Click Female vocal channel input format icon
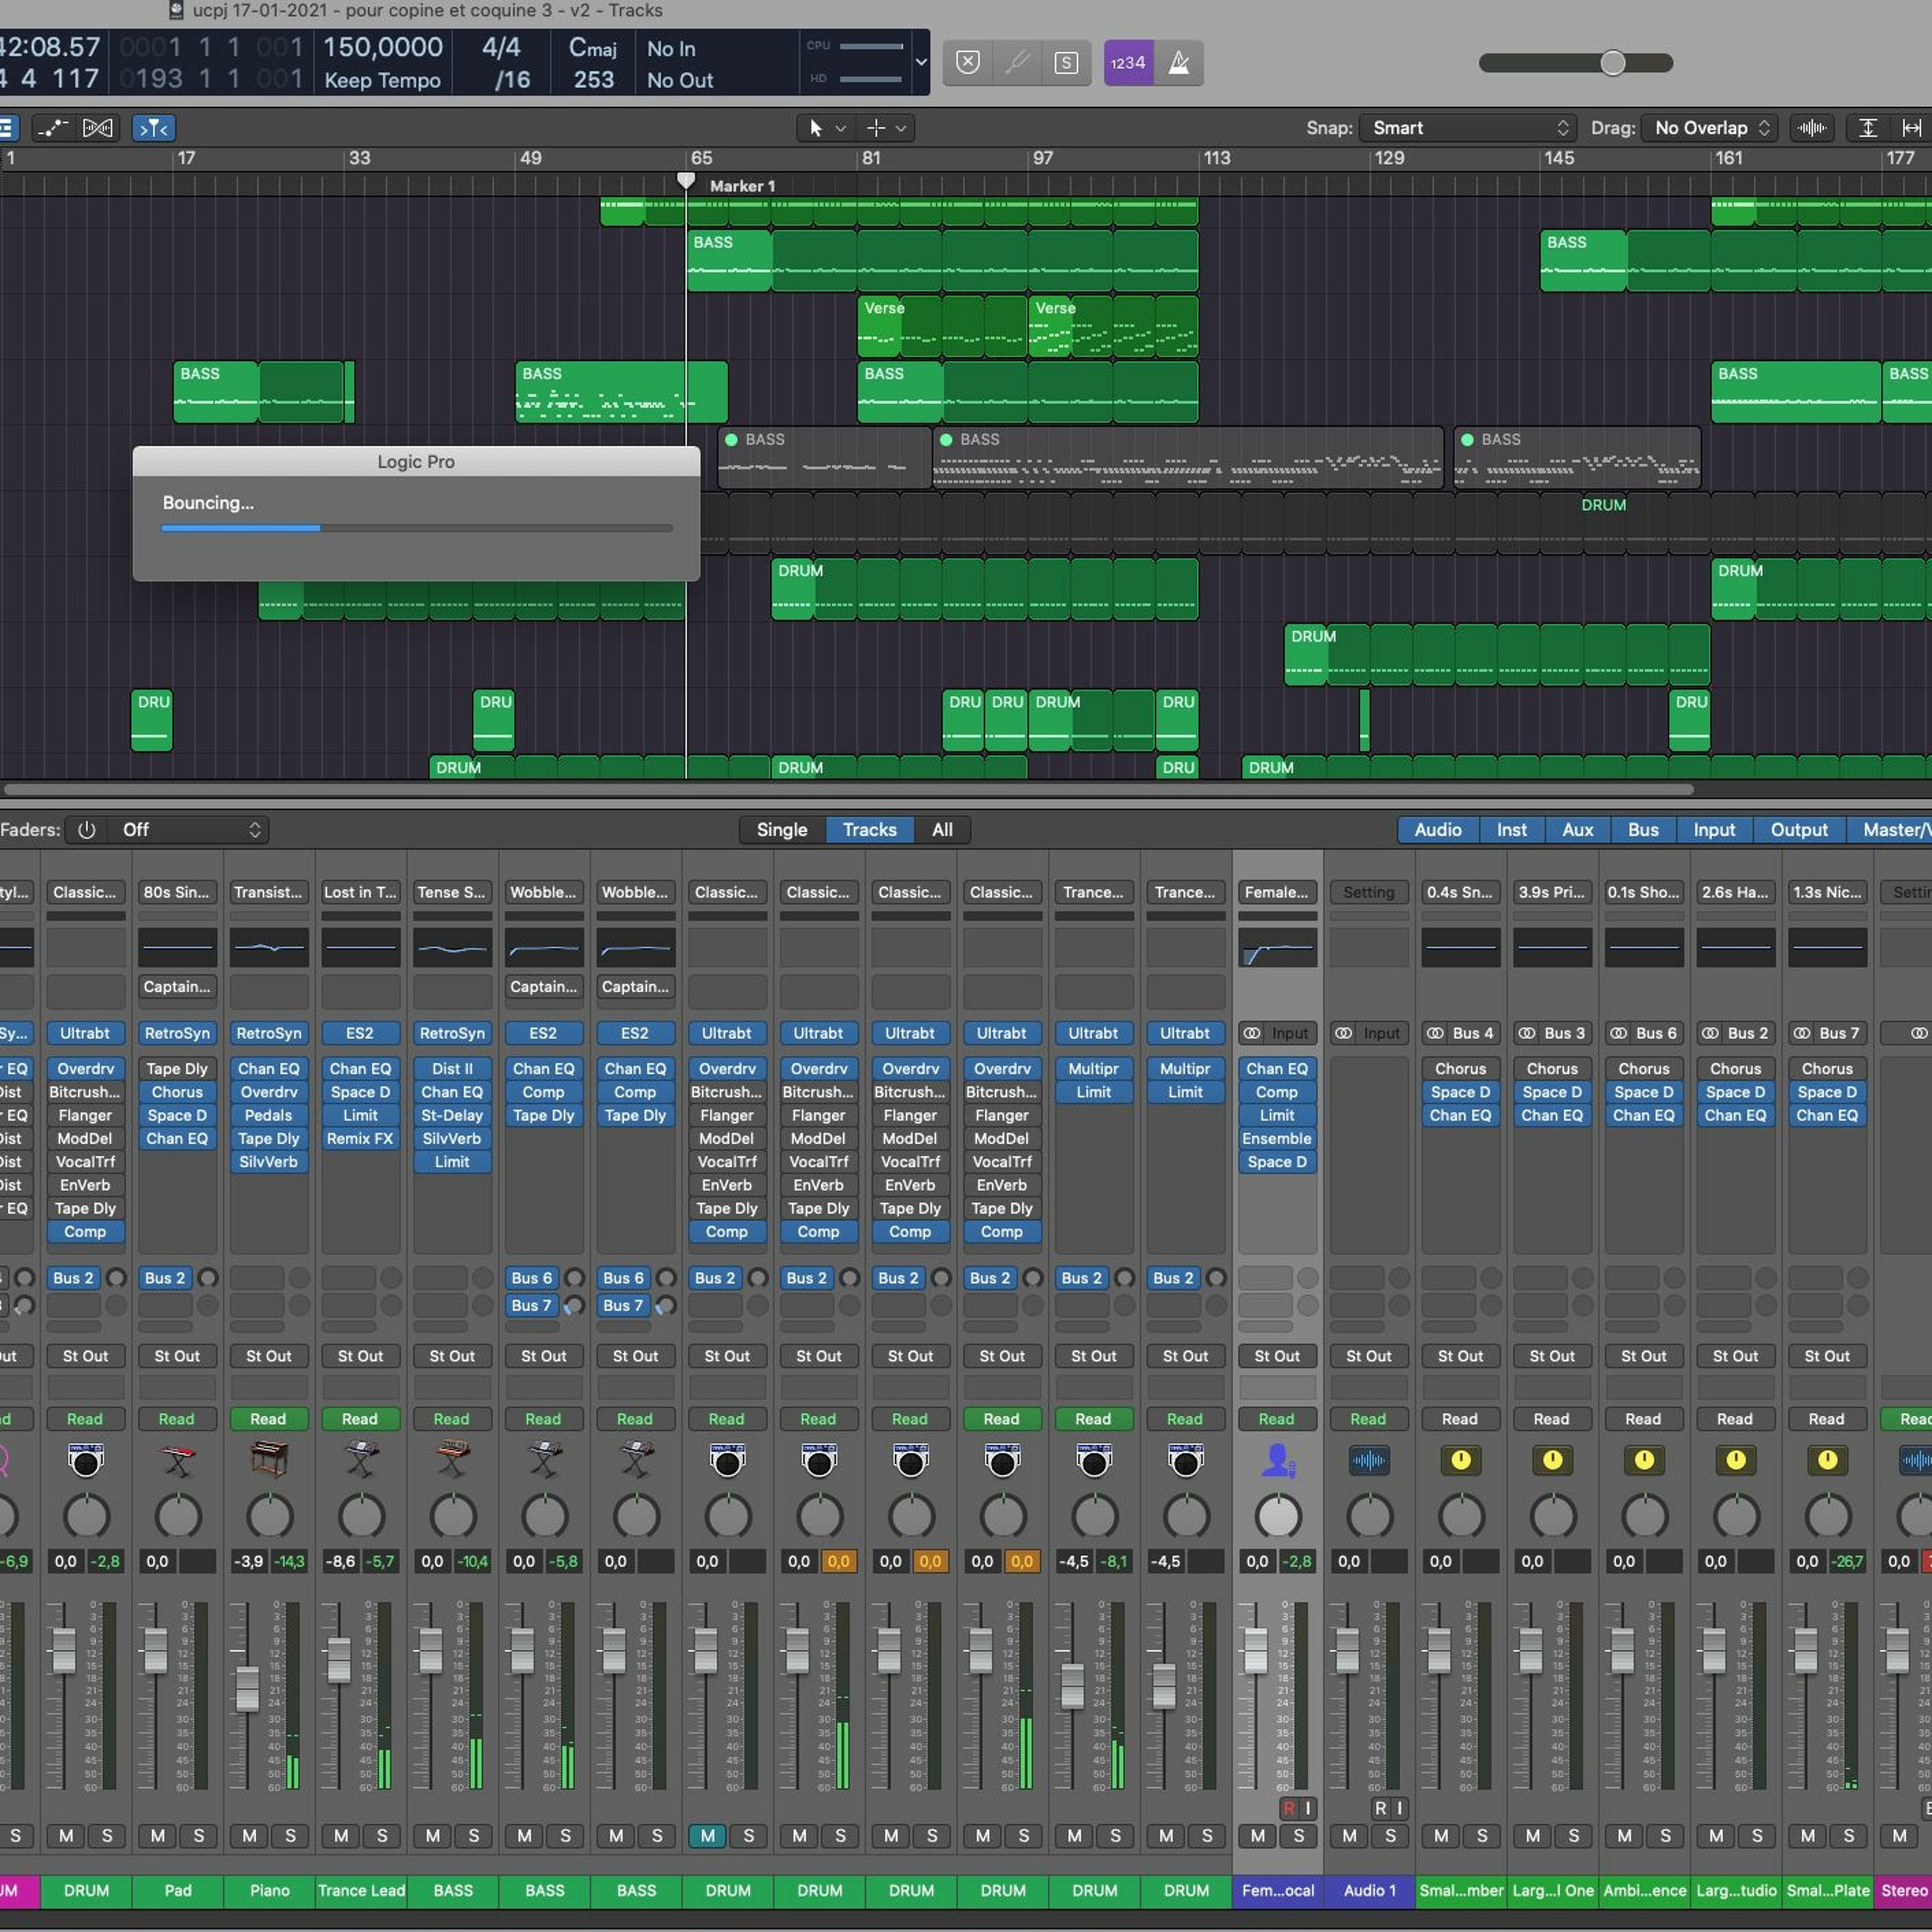The height and width of the screenshot is (1932, 1932). click(1251, 1033)
